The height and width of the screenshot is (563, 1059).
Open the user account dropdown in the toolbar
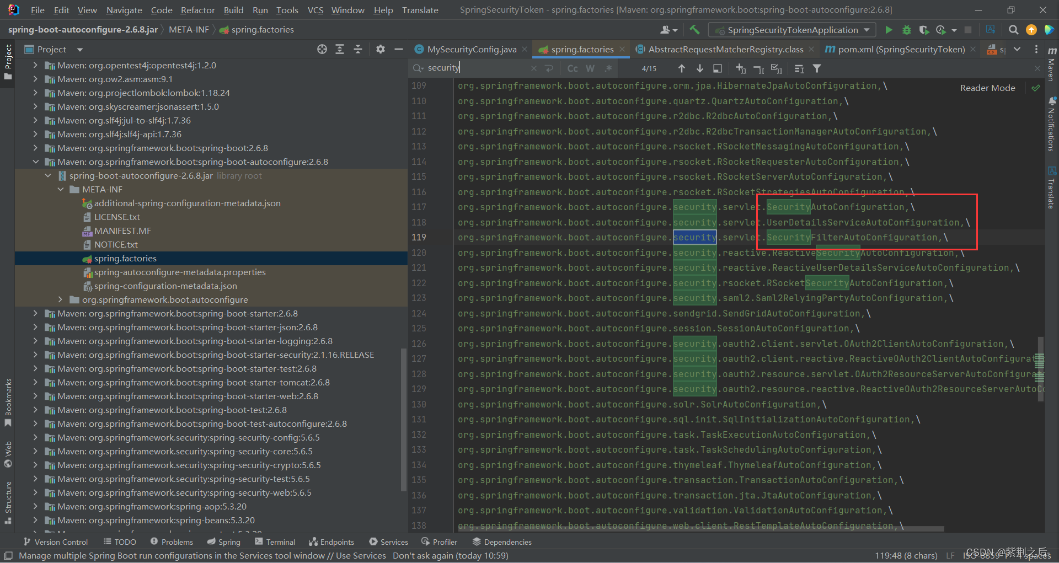(x=668, y=30)
